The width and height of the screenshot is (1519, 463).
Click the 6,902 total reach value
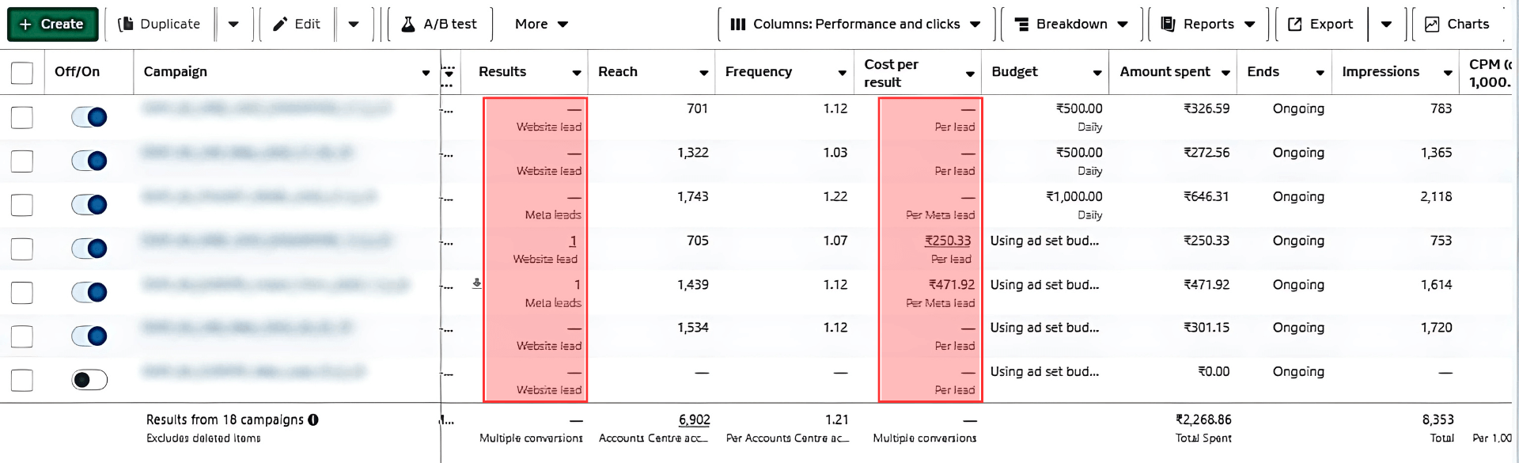694,419
